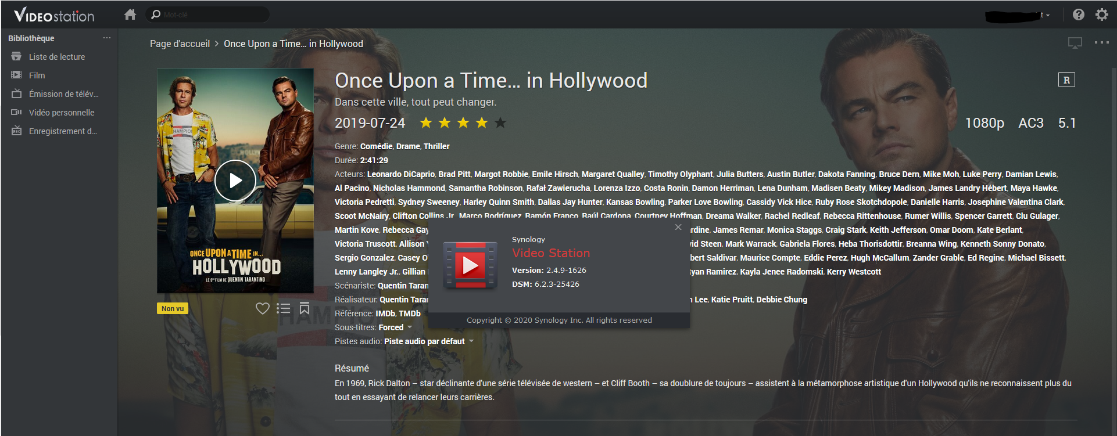Open the Pistes audio dropdown

(429, 341)
